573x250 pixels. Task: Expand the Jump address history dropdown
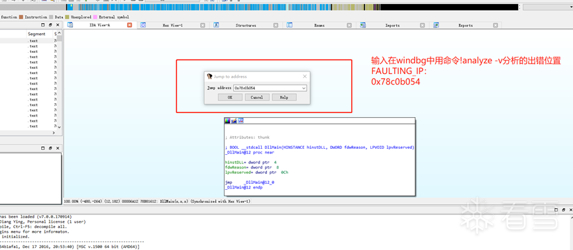pyautogui.click(x=303, y=88)
